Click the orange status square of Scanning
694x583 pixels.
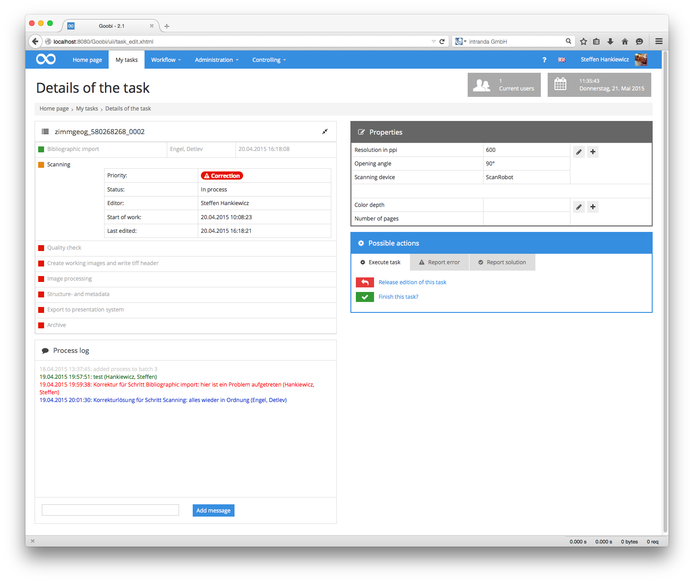[41, 165]
